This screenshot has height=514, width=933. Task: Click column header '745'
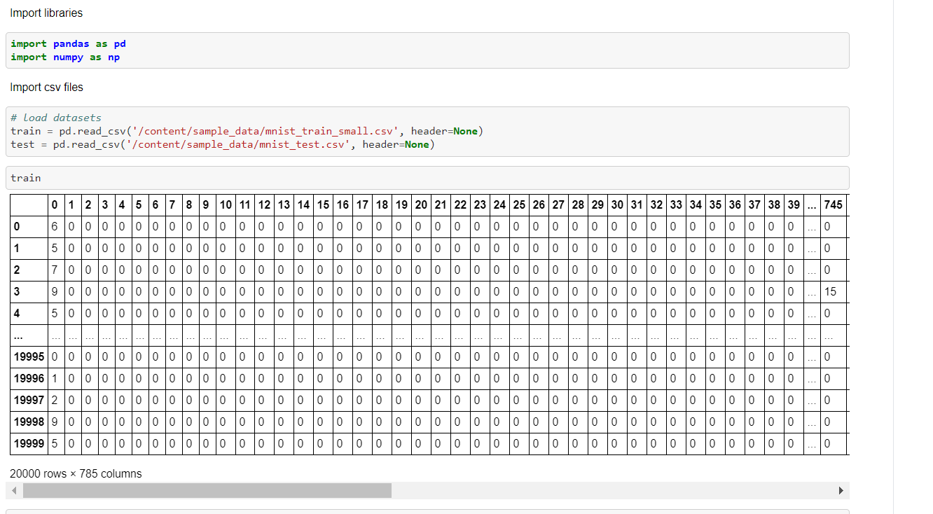point(834,205)
